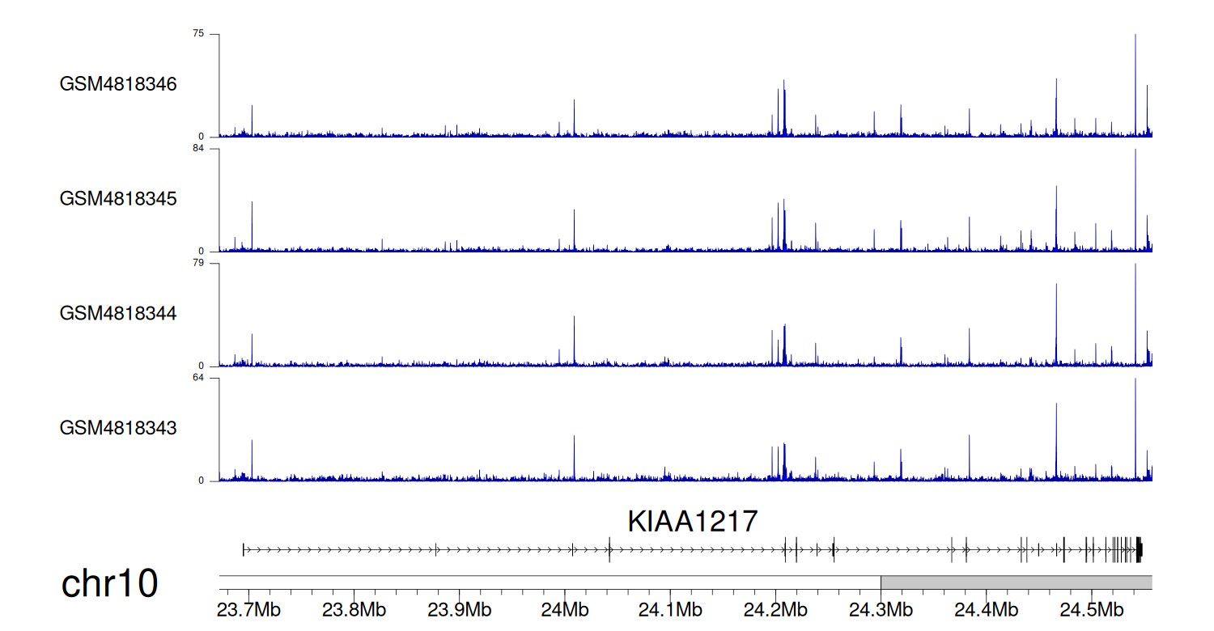Select the y-axis maximum value 64
The image size is (1214, 631).
tap(198, 378)
